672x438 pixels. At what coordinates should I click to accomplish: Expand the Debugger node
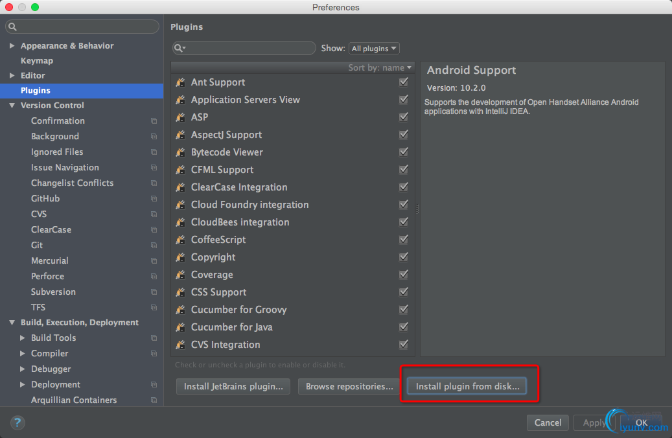point(22,369)
